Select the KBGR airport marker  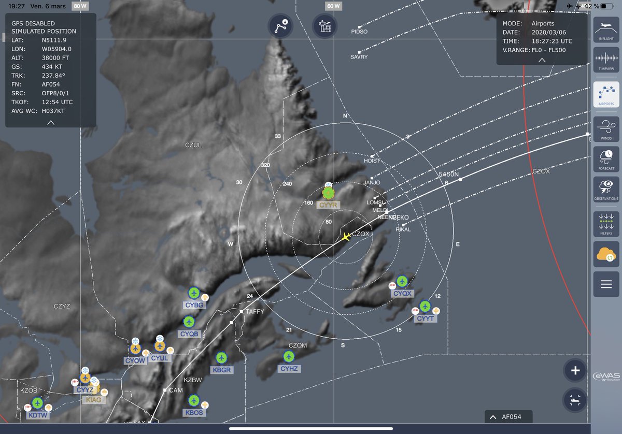click(221, 358)
